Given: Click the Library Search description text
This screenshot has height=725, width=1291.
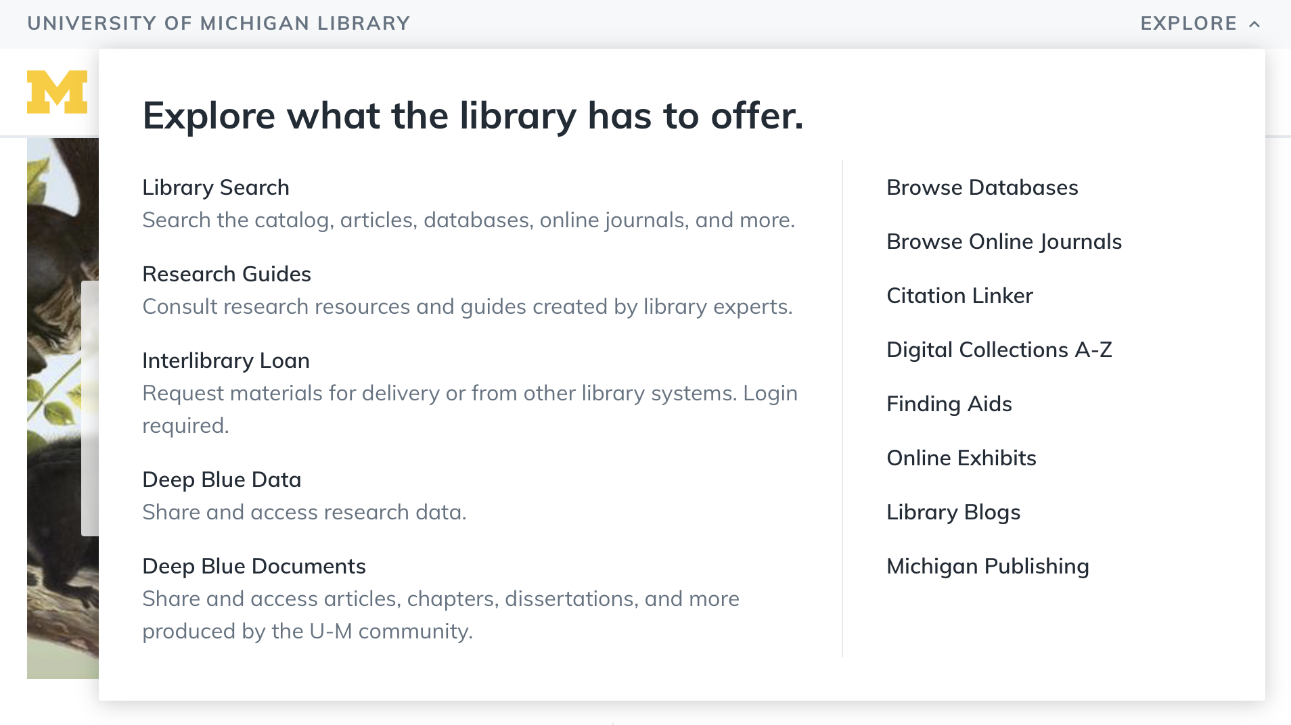Looking at the screenshot, I should [468, 220].
